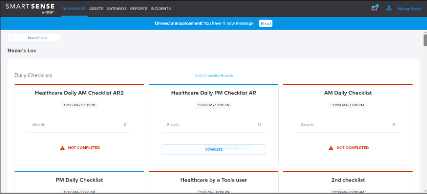Click the Unread announcement message text

click(x=204, y=23)
